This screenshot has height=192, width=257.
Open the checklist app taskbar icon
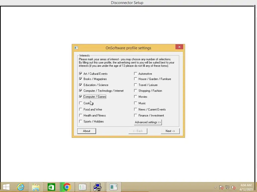pos(82,187)
